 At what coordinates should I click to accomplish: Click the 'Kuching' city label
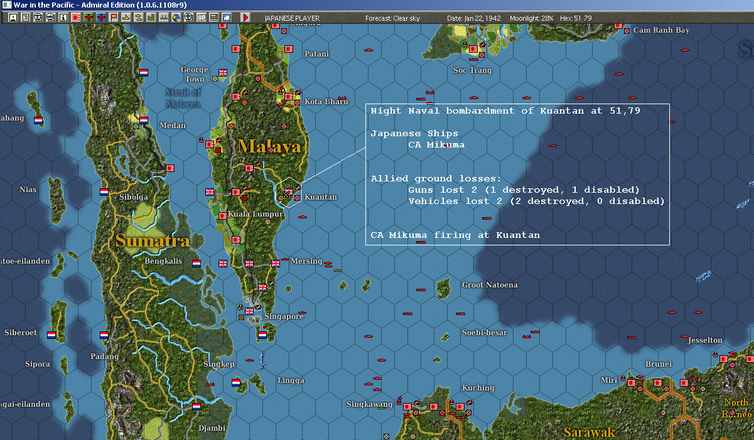pyautogui.click(x=478, y=388)
